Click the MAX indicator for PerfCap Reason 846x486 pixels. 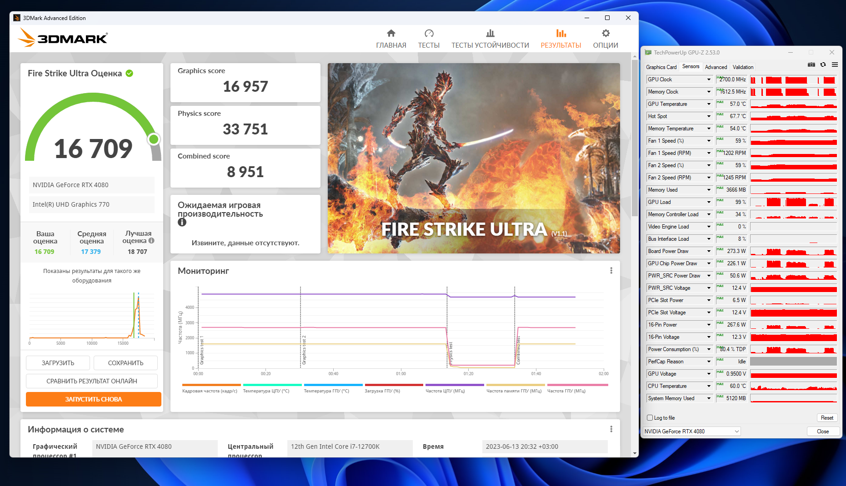tap(720, 360)
